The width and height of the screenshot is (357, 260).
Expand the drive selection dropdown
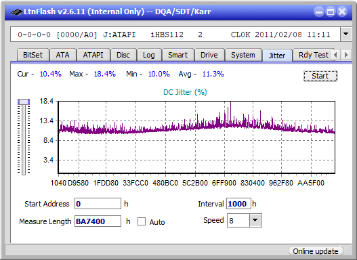coord(346,35)
